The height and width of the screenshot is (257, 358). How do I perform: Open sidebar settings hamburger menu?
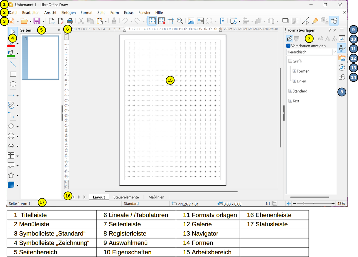tap(342, 30)
